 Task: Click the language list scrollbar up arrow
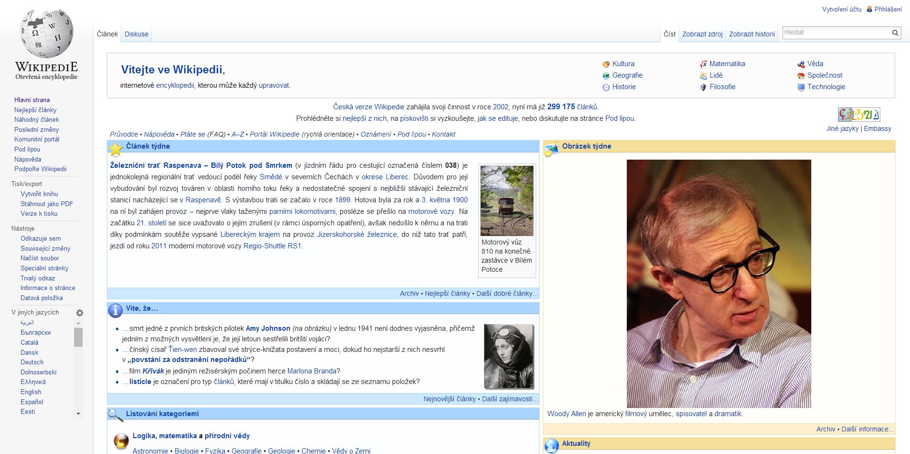tap(78, 323)
